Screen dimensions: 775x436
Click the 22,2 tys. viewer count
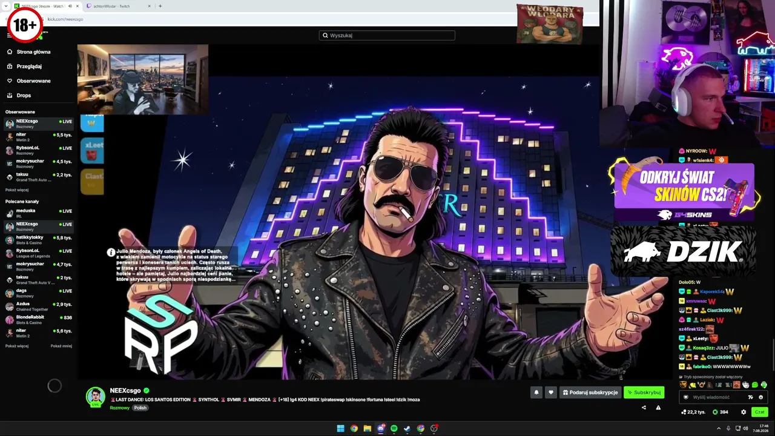point(693,412)
